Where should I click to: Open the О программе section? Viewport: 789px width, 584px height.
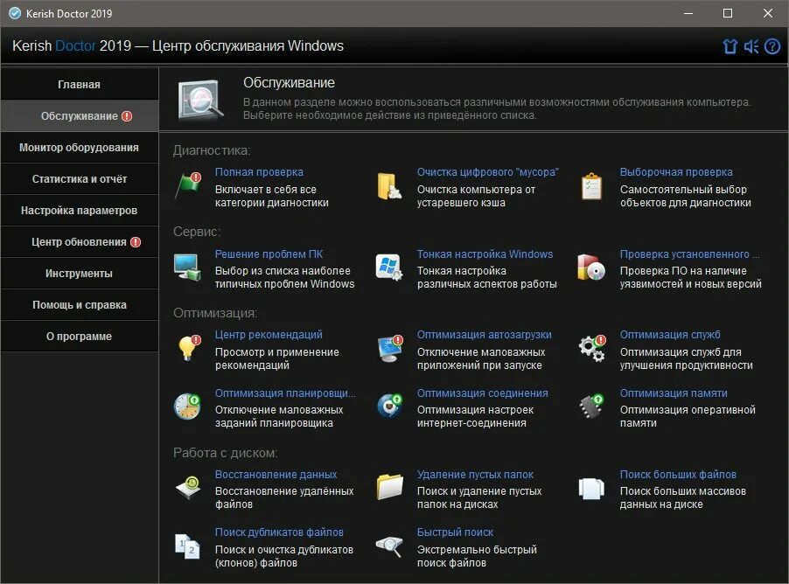click(x=79, y=337)
